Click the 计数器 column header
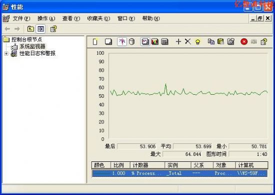Image resolution: width=275 pixels, height=195 pixels. pos(147,165)
